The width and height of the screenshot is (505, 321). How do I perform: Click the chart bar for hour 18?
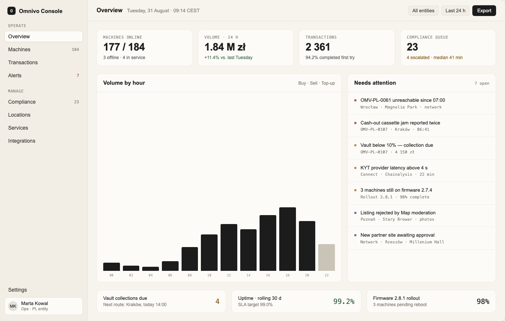pos(287,239)
